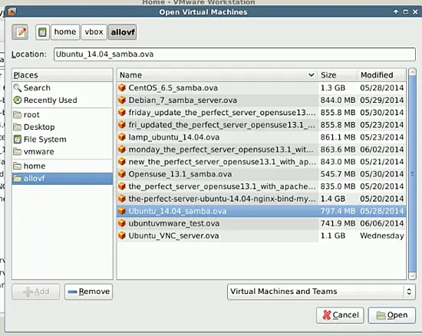Screen dimensions: 422x336
Task: Click the Debian_7_samba_server.ova file icon
Action: (x=122, y=100)
